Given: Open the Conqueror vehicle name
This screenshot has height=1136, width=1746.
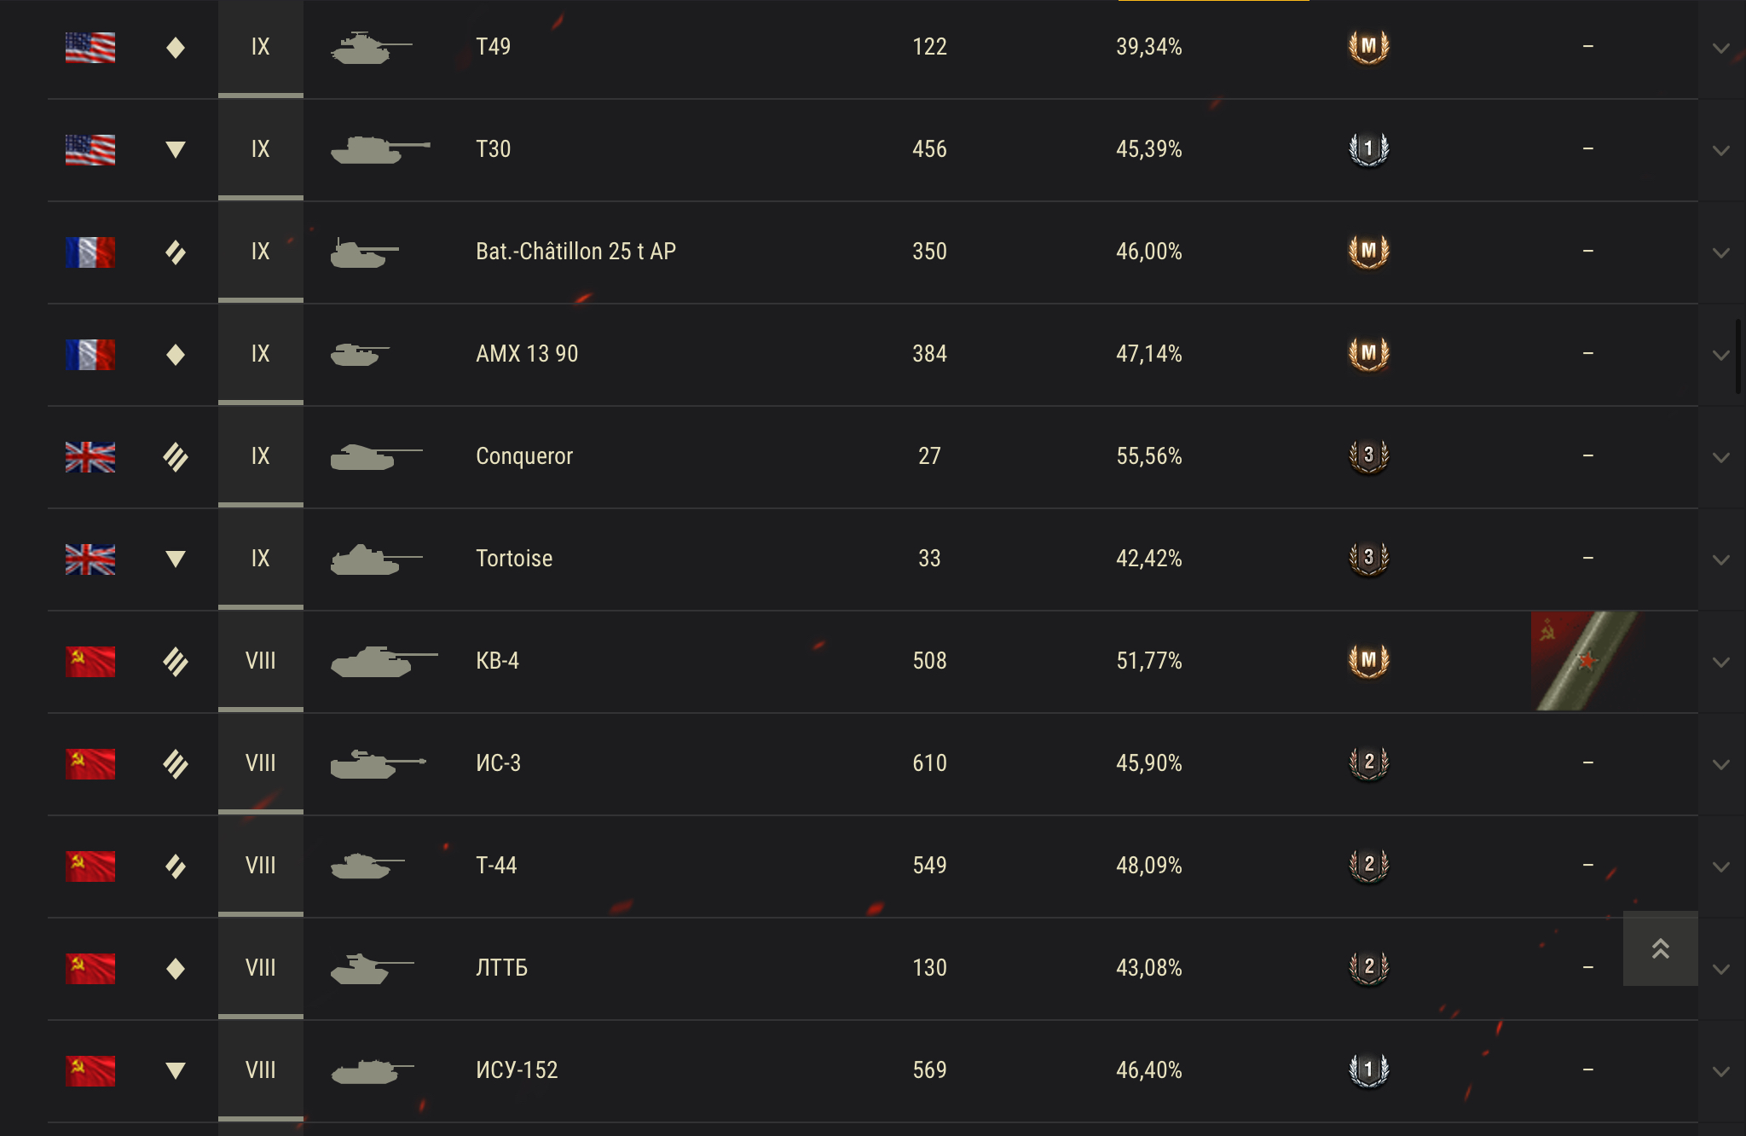Looking at the screenshot, I should click(x=524, y=456).
